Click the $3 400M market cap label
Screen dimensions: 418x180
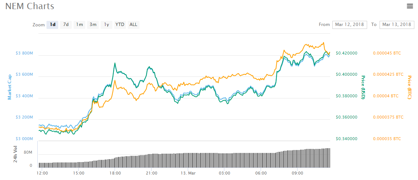pyautogui.click(x=24, y=96)
